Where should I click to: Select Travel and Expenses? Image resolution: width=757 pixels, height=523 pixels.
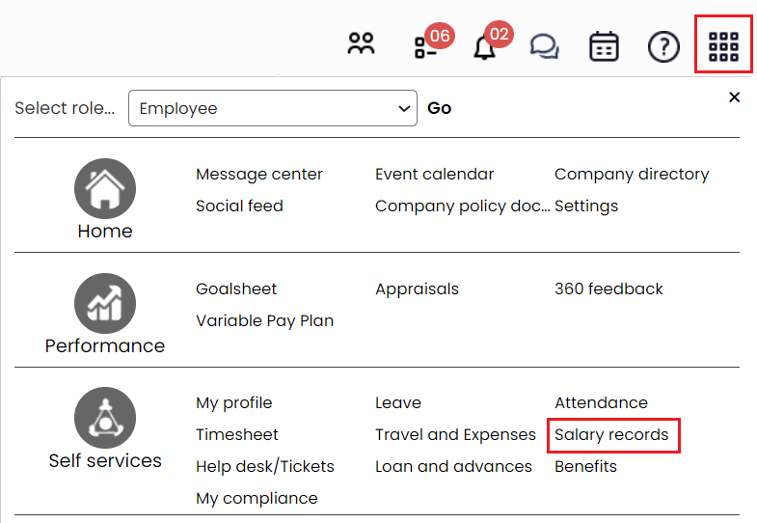point(455,434)
